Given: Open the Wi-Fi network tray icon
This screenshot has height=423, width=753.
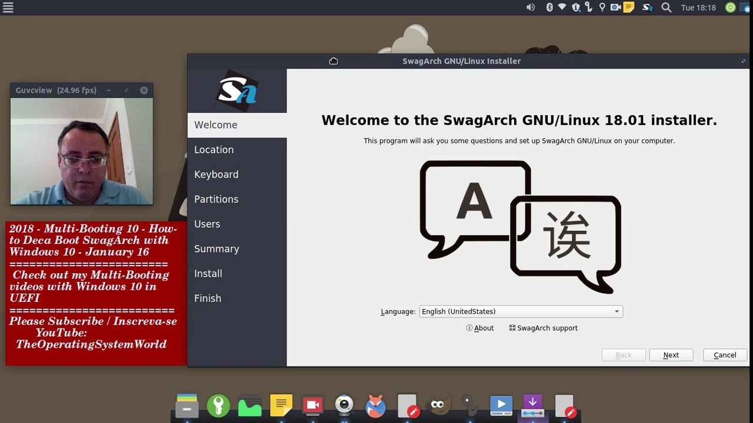Looking at the screenshot, I should (562, 8).
